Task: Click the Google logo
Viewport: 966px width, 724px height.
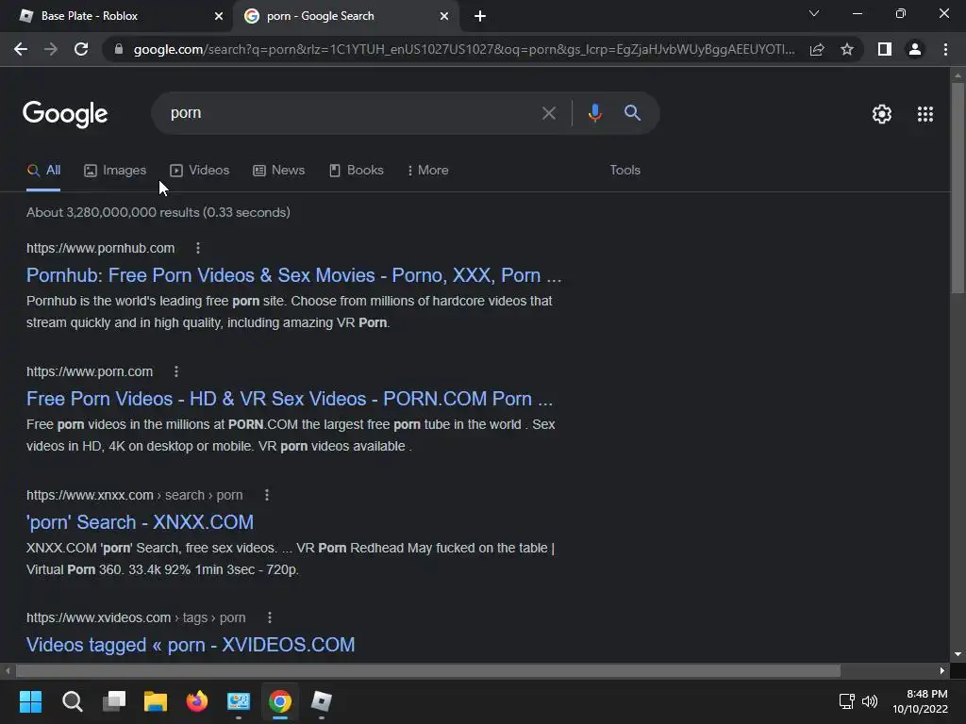Action: pos(65,114)
